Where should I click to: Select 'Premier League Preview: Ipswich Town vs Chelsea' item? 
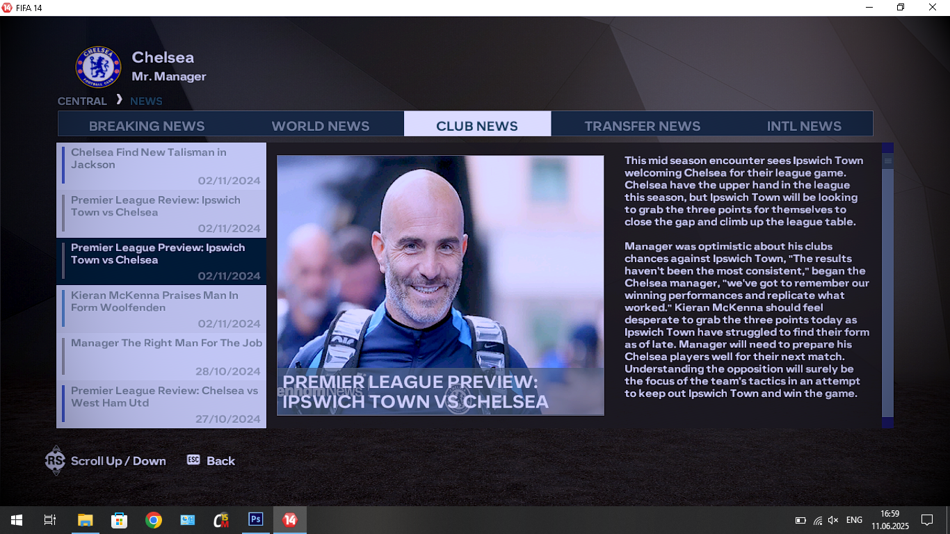click(x=161, y=261)
